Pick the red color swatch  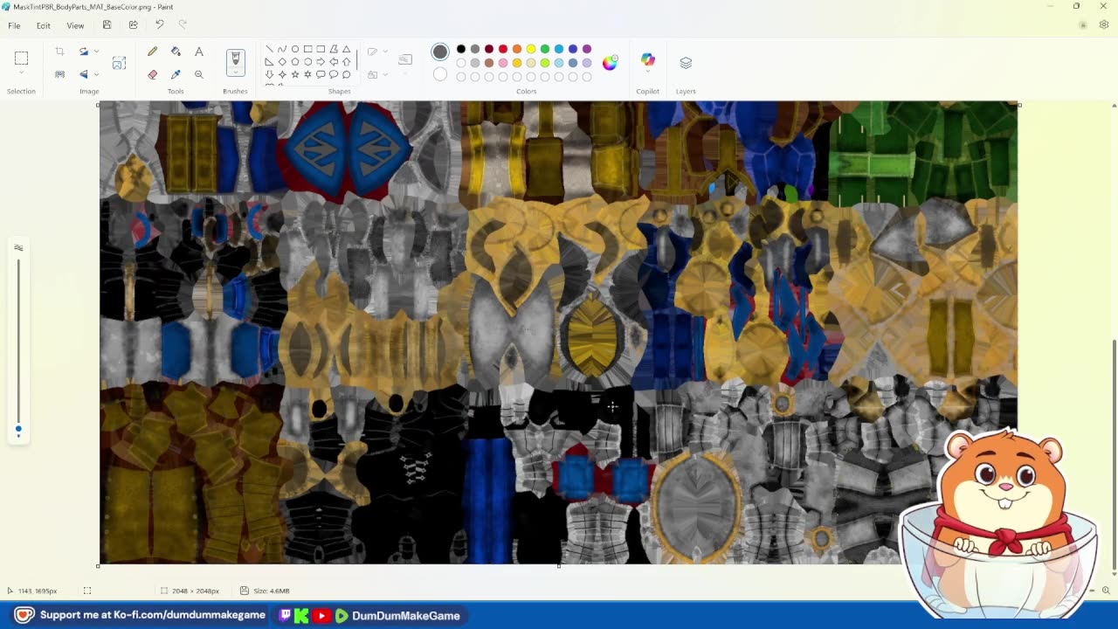(503, 49)
